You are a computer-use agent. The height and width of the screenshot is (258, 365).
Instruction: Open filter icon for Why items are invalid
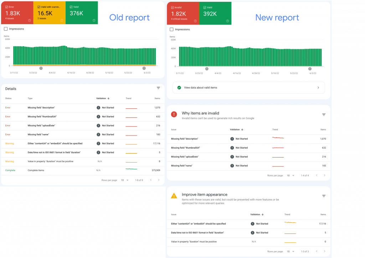(324, 115)
